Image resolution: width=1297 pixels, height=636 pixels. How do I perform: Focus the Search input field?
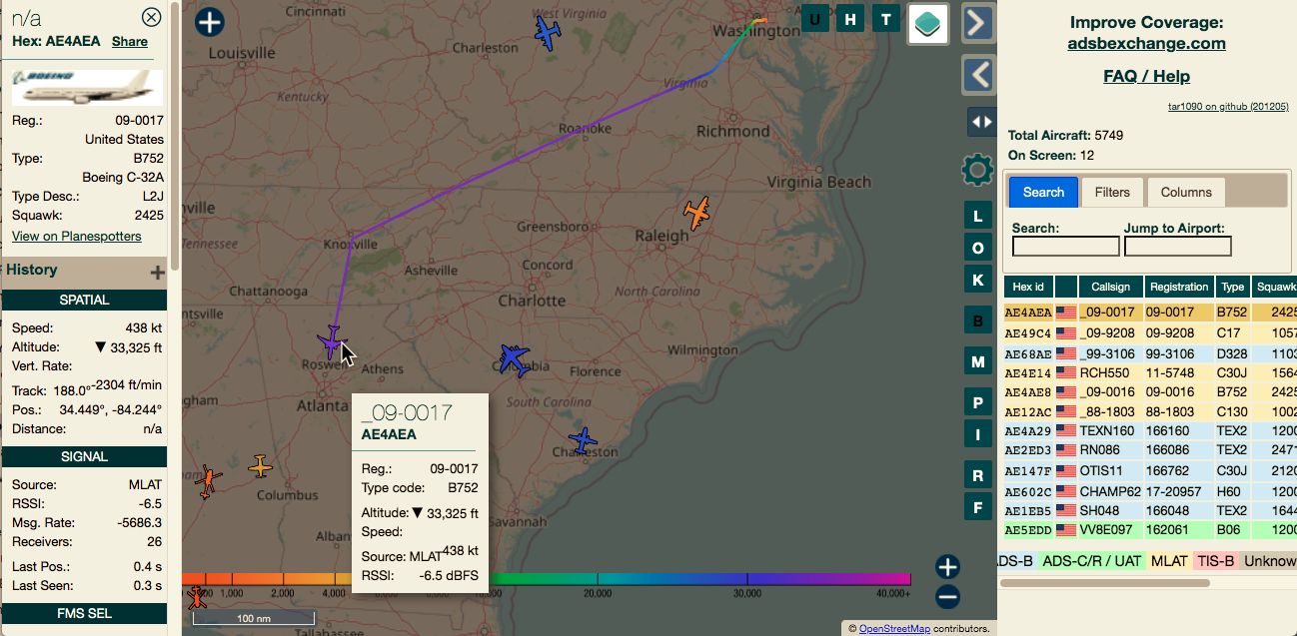click(x=1066, y=247)
